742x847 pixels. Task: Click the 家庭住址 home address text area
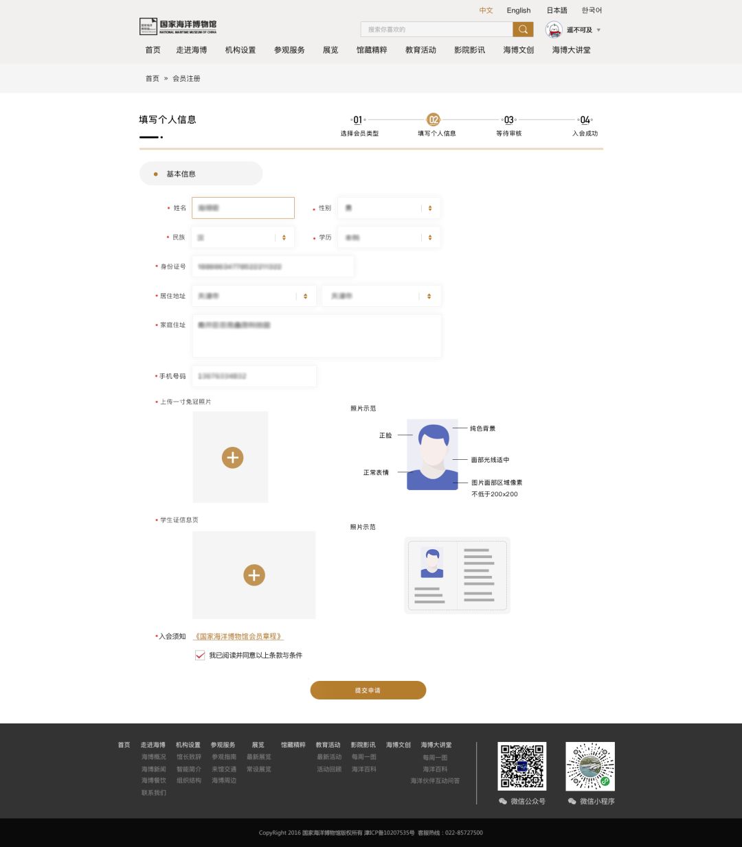coord(316,336)
